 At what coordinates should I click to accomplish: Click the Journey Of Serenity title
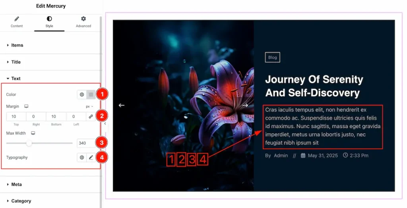[x=314, y=86]
